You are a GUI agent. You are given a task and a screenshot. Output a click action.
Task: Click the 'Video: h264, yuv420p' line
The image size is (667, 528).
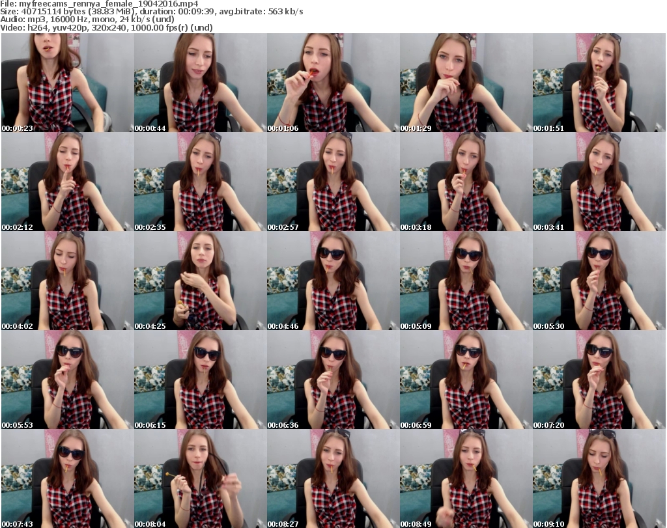pos(106,27)
